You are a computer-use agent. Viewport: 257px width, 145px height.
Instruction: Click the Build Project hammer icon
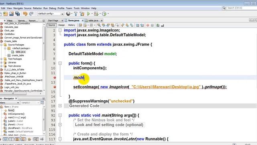[x=76, y=14]
